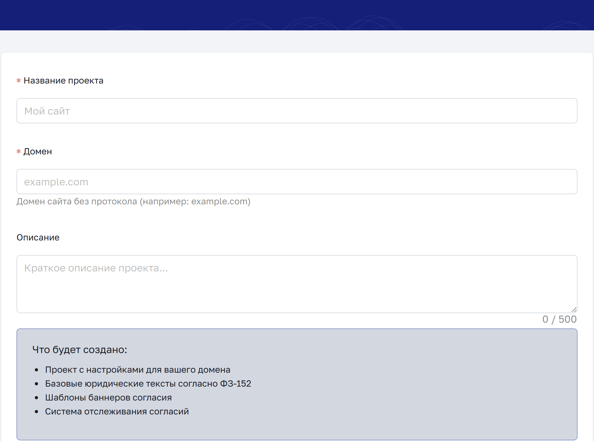594x441 pixels.
Task: Grab the textarea resize handle corner
Action: tap(574, 310)
